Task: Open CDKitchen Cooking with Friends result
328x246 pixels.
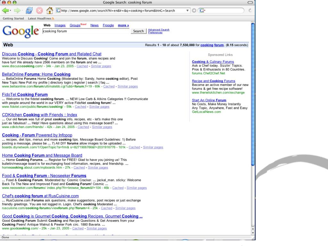Action: 39,115
